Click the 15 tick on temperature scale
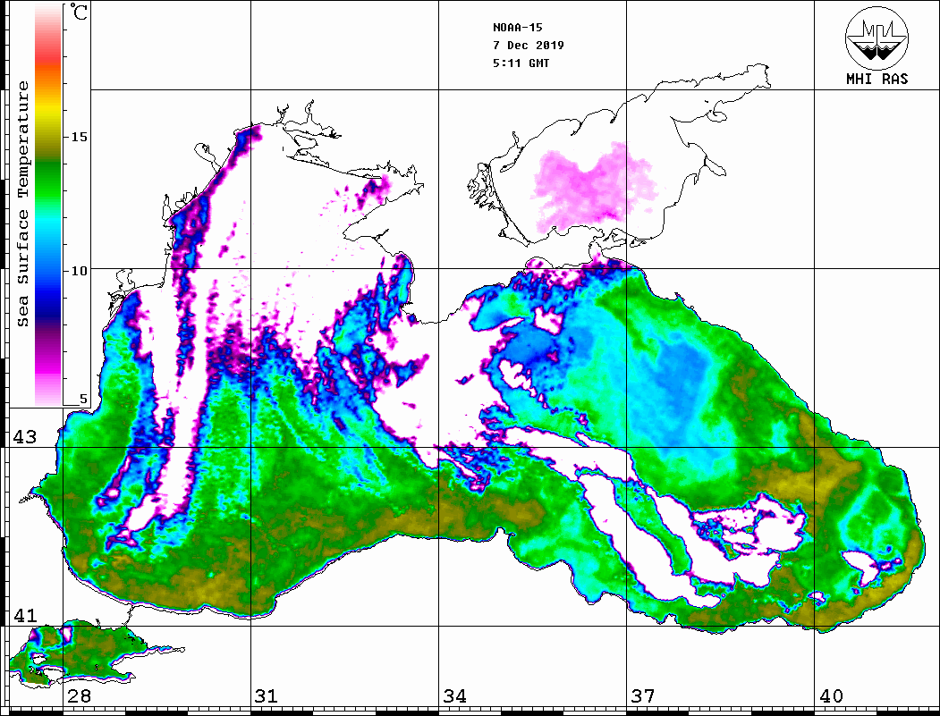Viewport: 940px width, 716px height. point(79,137)
